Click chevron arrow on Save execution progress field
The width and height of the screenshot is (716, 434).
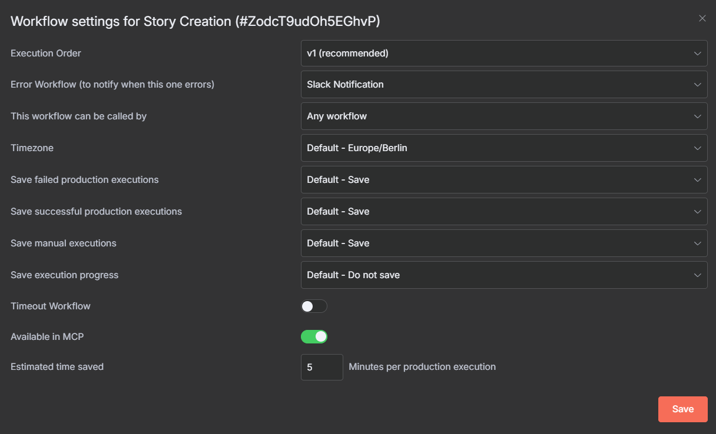697,275
